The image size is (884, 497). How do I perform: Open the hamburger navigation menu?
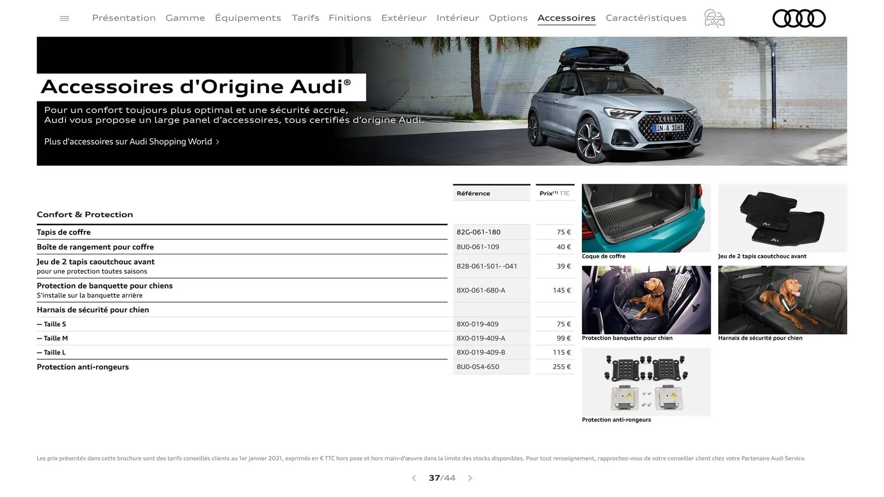coord(64,18)
